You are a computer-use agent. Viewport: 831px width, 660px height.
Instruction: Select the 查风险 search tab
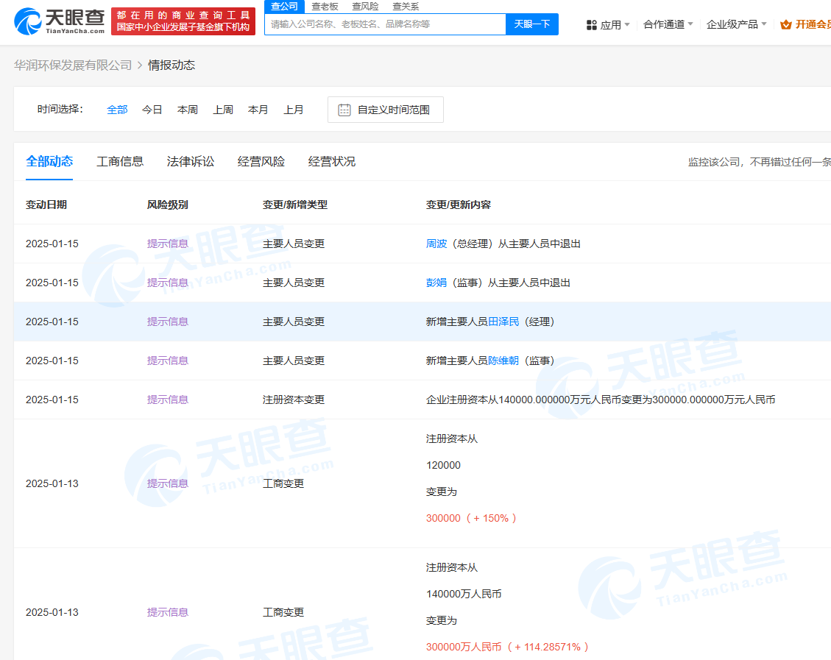coord(365,7)
